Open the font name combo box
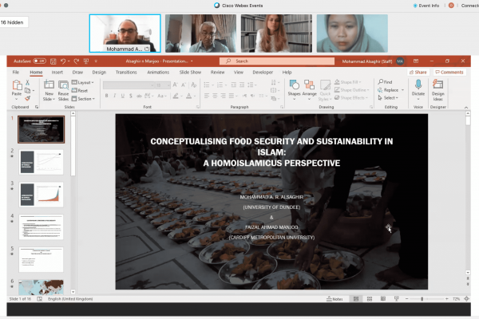The height and width of the screenshot is (319, 479). (129, 85)
